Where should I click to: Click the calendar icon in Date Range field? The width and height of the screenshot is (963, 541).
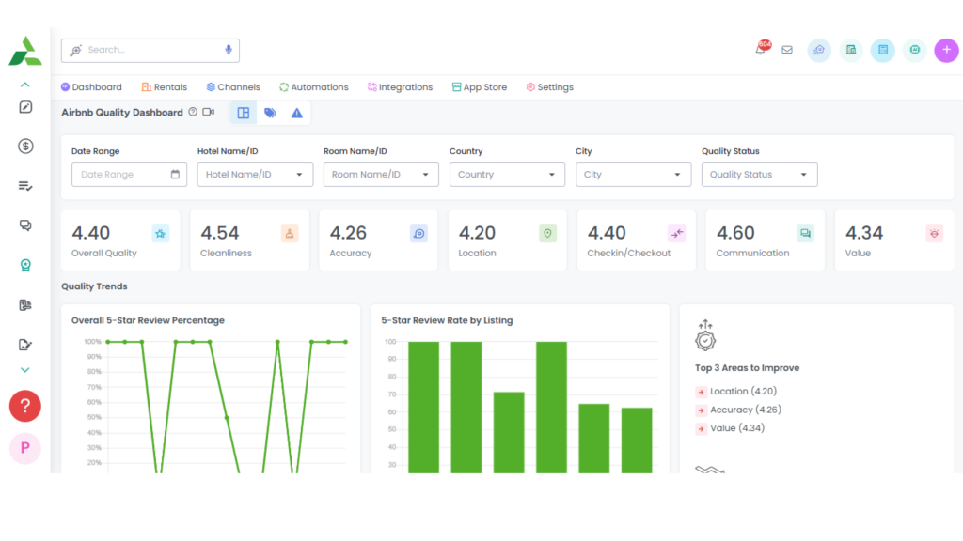[175, 174]
